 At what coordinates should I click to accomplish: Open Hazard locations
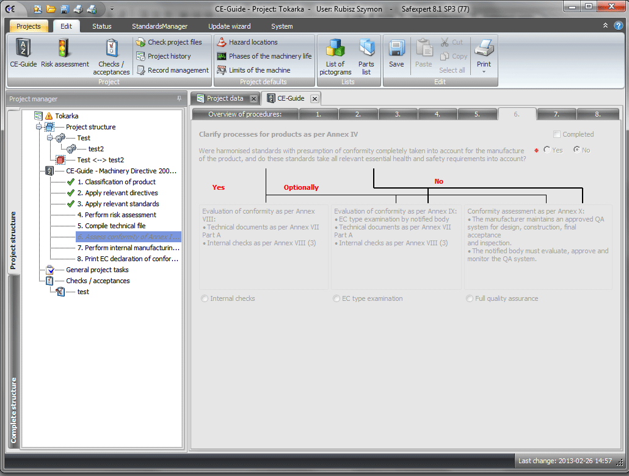pos(253,42)
